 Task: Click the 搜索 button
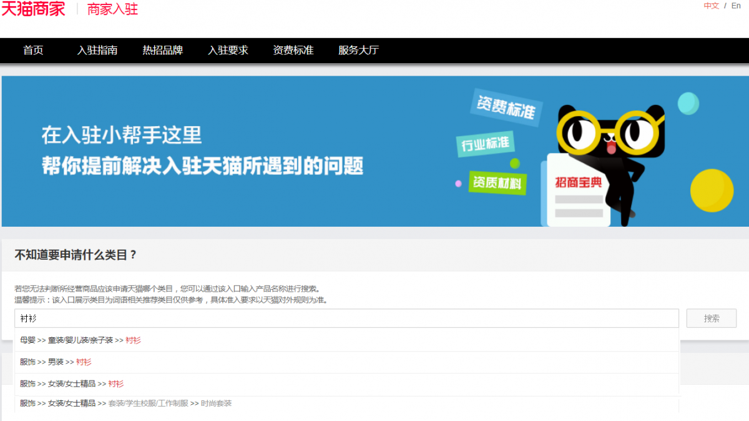point(712,319)
